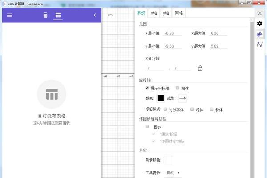The width and height of the screenshot is (267, 178).
Task: Click the -5 axis label in graphics view
Action: coord(118,76)
